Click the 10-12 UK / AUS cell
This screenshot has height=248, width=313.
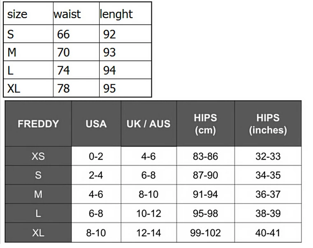click(x=149, y=214)
